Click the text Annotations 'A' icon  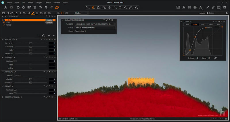pos(201,7)
